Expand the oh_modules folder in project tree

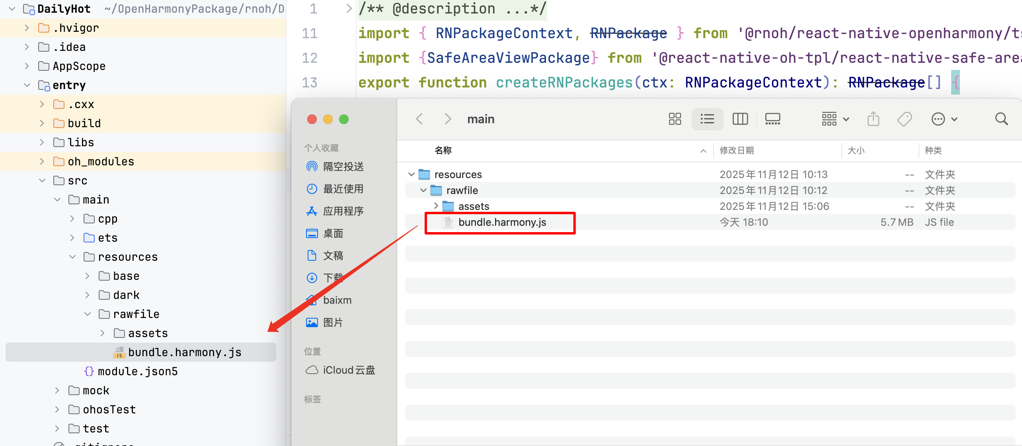coord(42,161)
